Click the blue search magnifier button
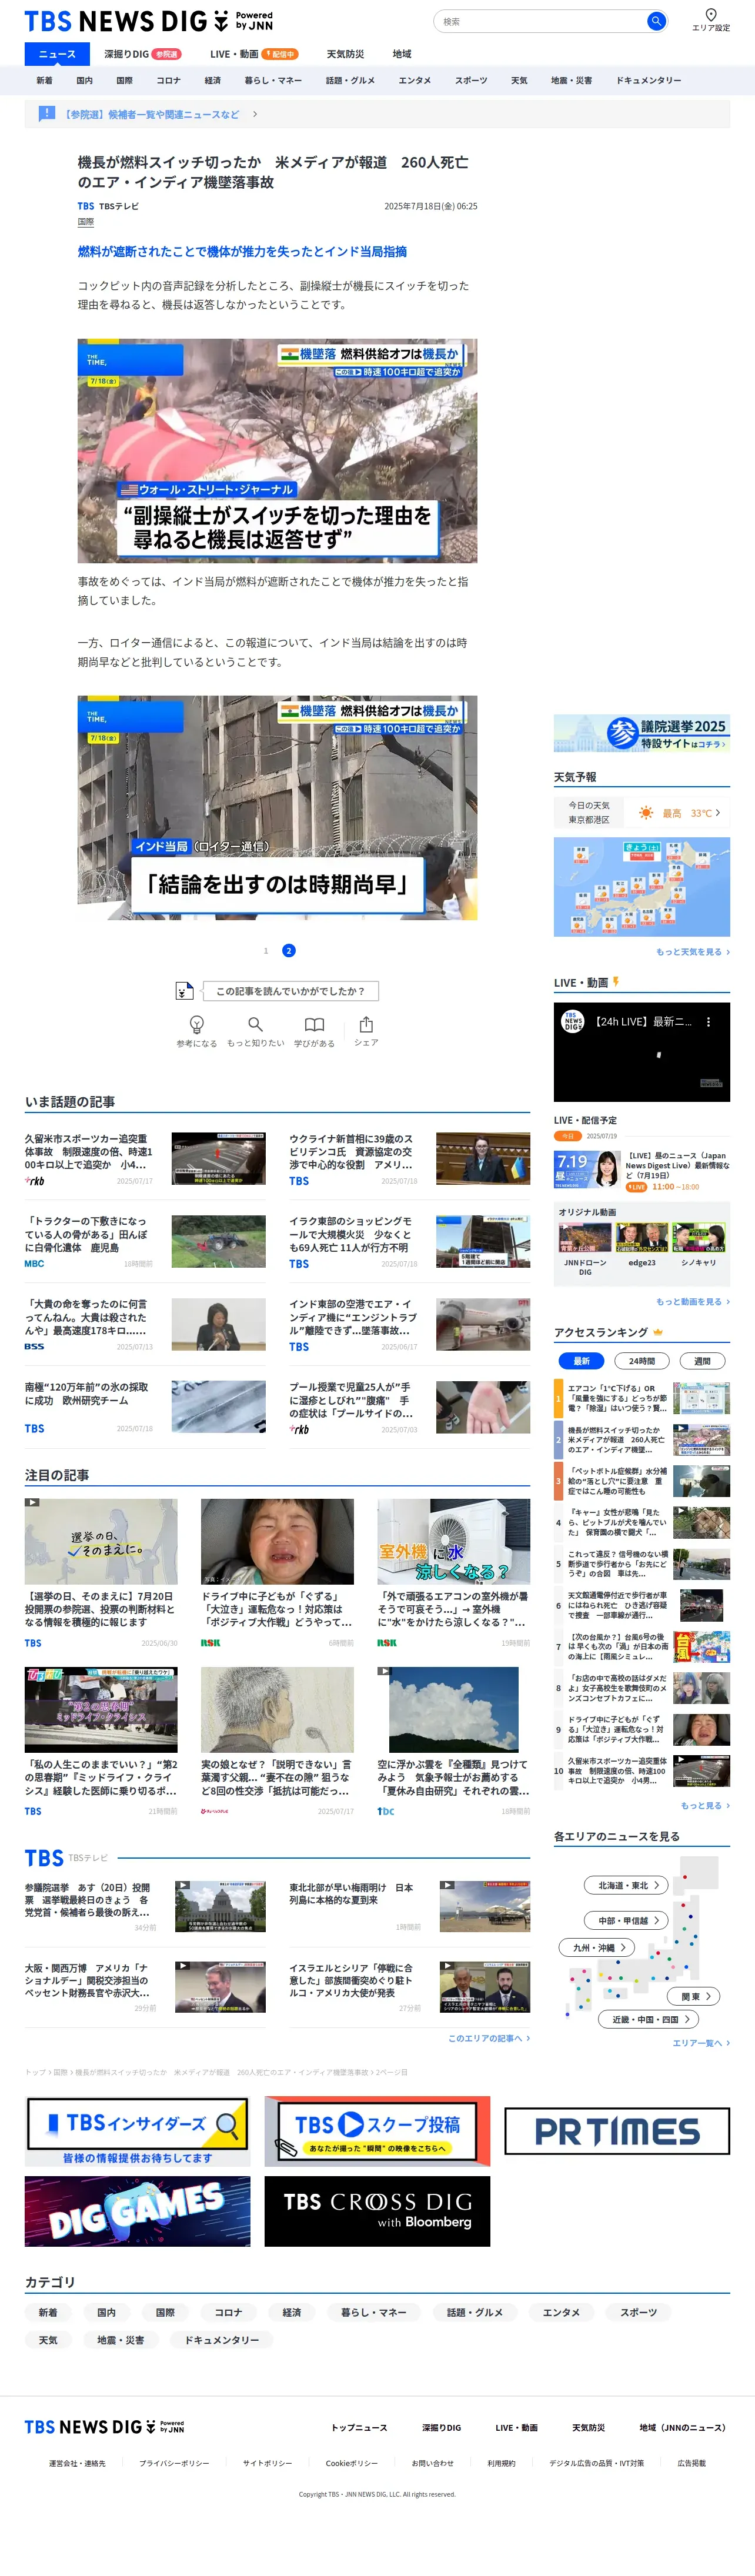This screenshot has height=2576, width=755. pyautogui.click(x=656, y=21)
